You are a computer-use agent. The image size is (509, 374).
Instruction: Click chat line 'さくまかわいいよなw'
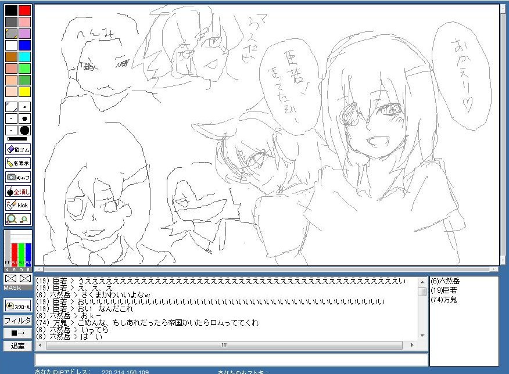pos(115,295)
